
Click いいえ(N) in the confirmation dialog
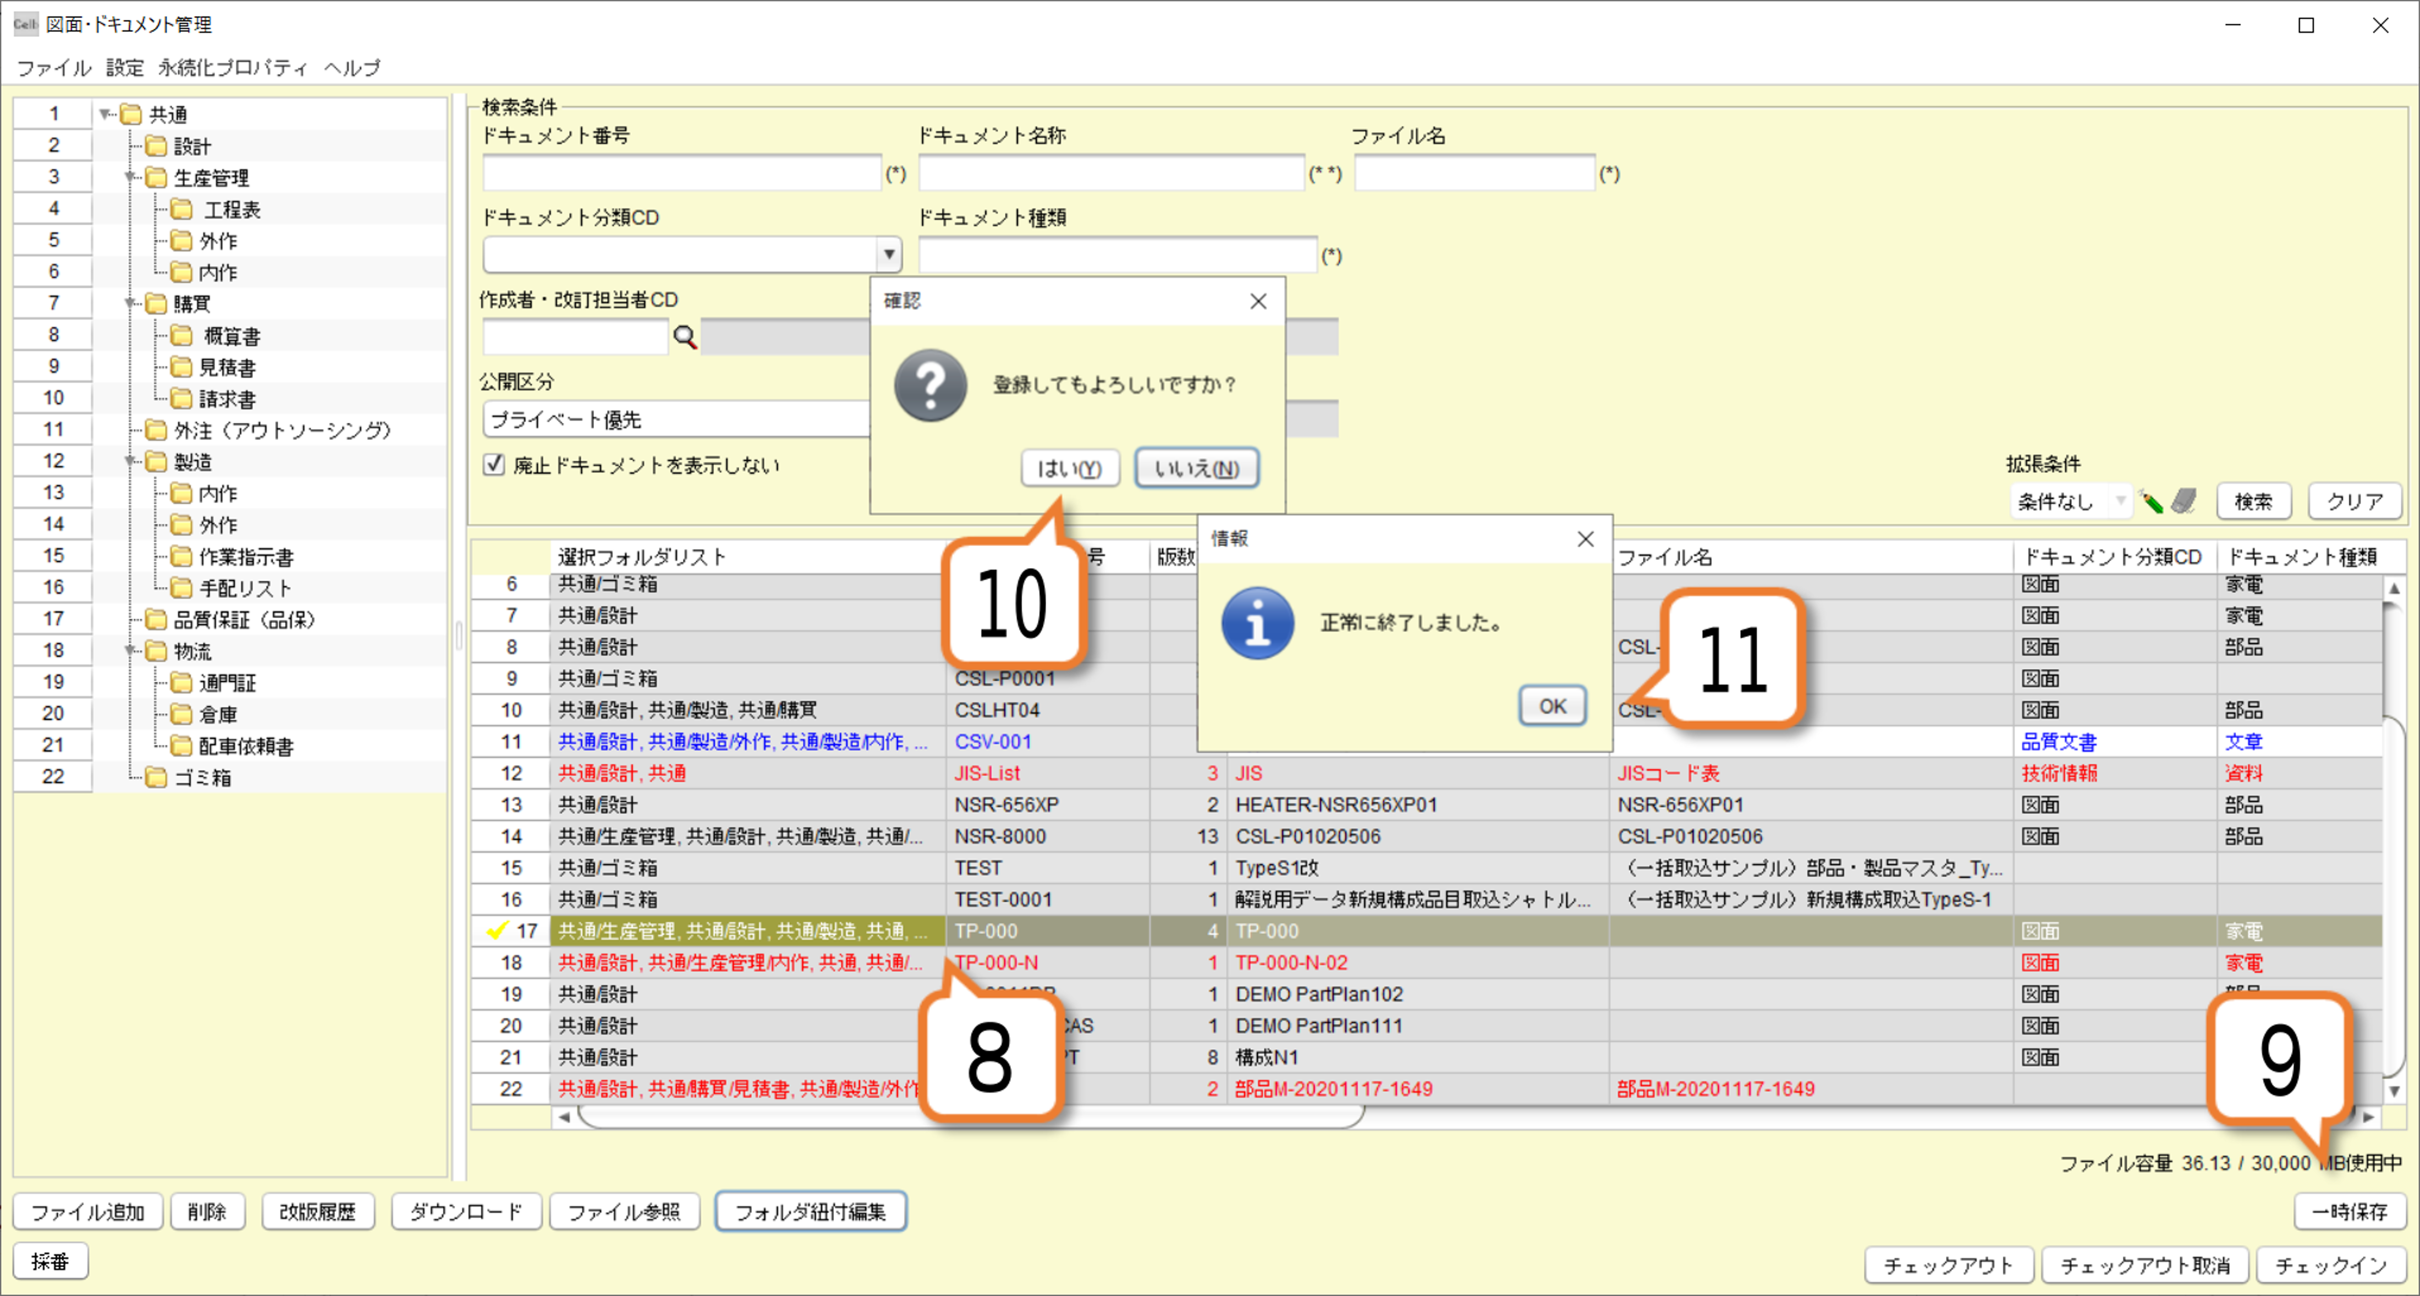[x=1197, y=468]
